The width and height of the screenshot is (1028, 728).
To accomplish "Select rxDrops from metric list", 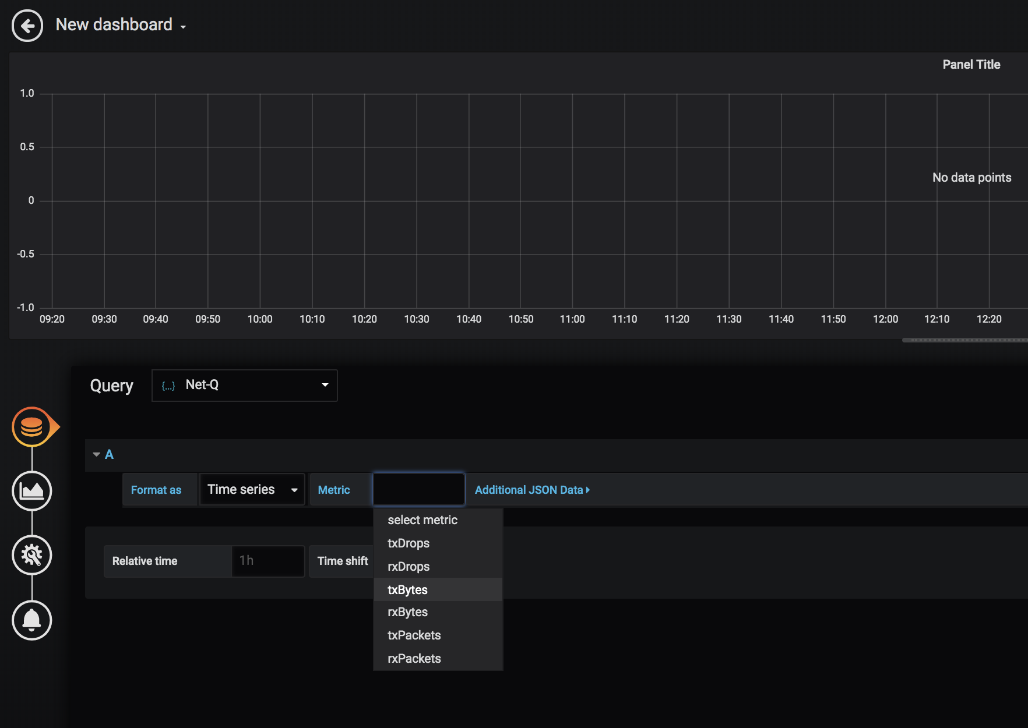I will pos(409,567).
